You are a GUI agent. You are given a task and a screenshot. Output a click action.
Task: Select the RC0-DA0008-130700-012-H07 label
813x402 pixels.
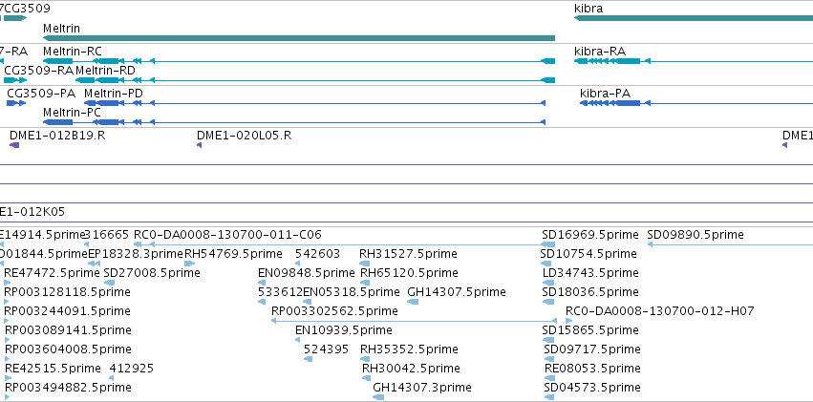(659, 311)
